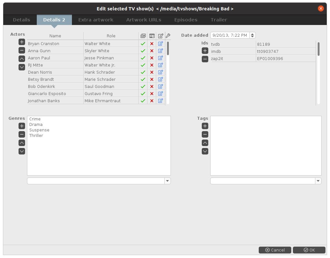The height and width of the screenshot is (258, 330).
Task: Move selected actor up with arrow
Action: 22,59
